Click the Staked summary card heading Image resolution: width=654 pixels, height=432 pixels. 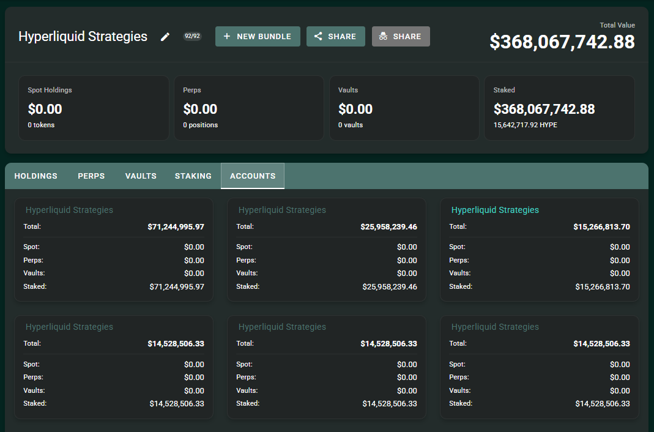click(504, 90)
